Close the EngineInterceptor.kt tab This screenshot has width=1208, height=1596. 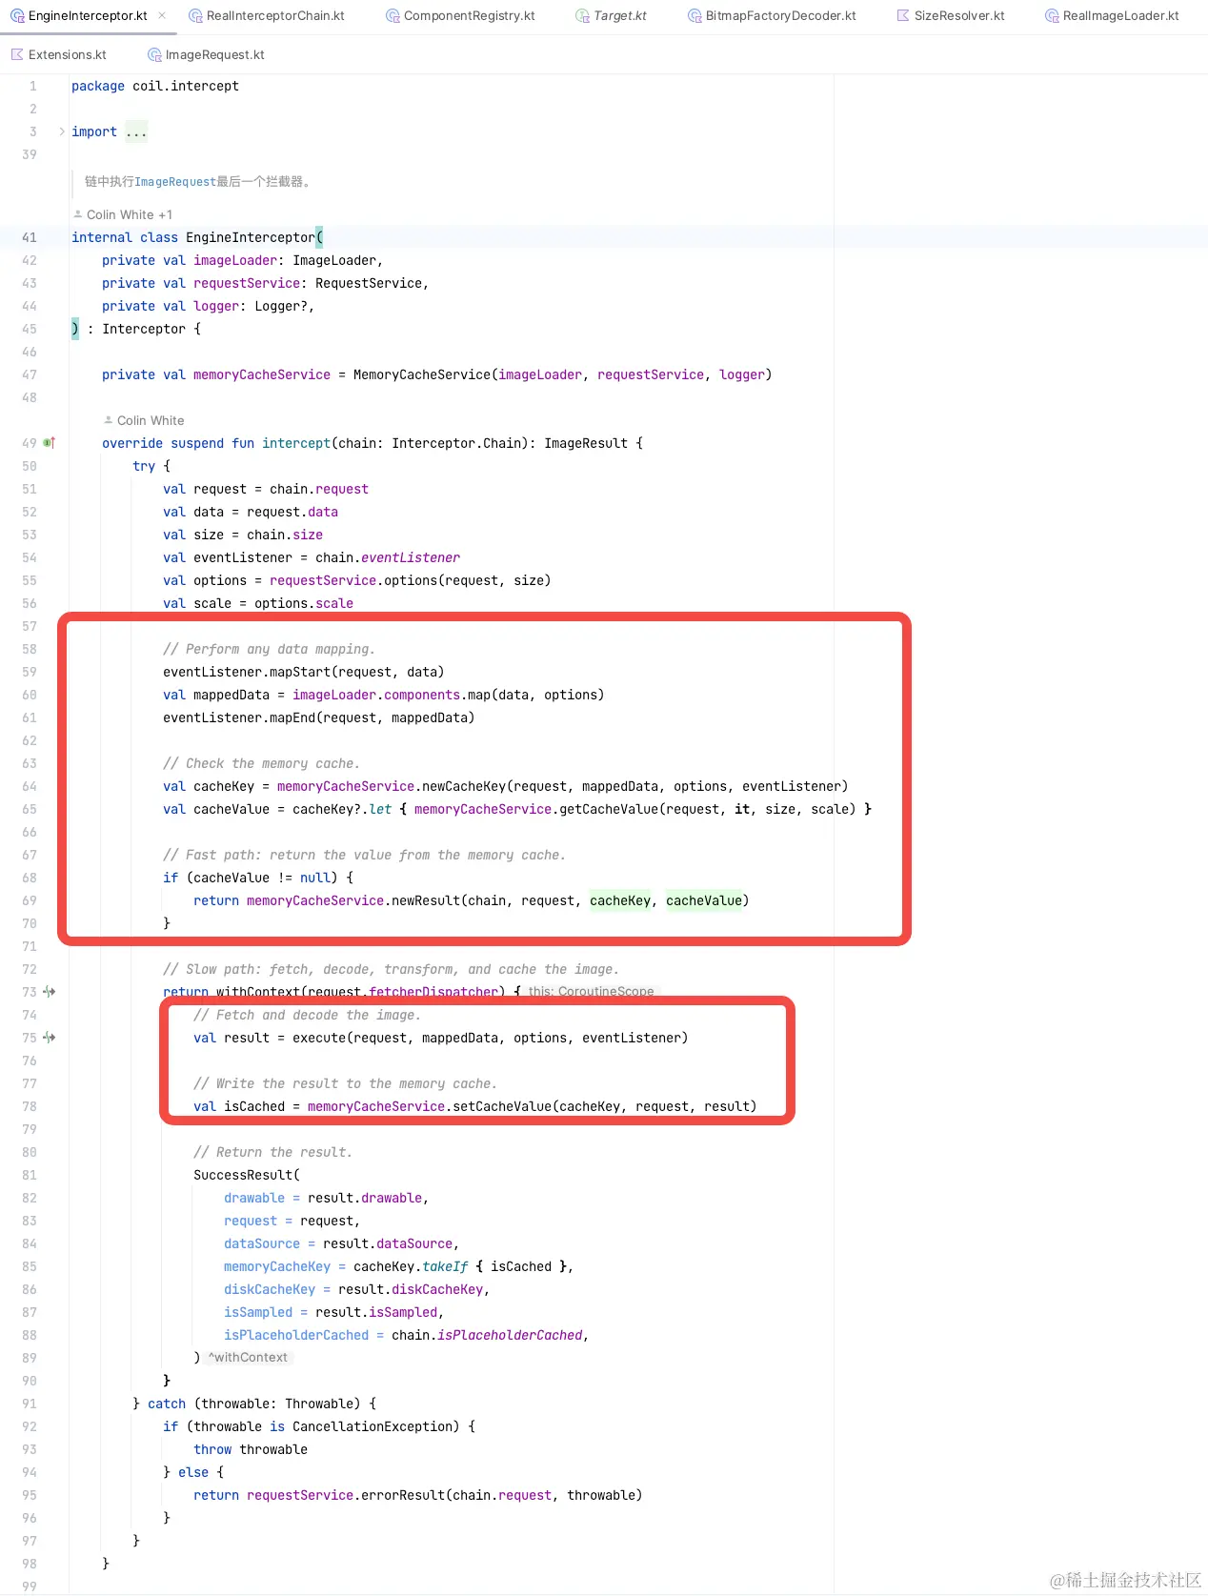pyautogui.click(x=162, y=15)
